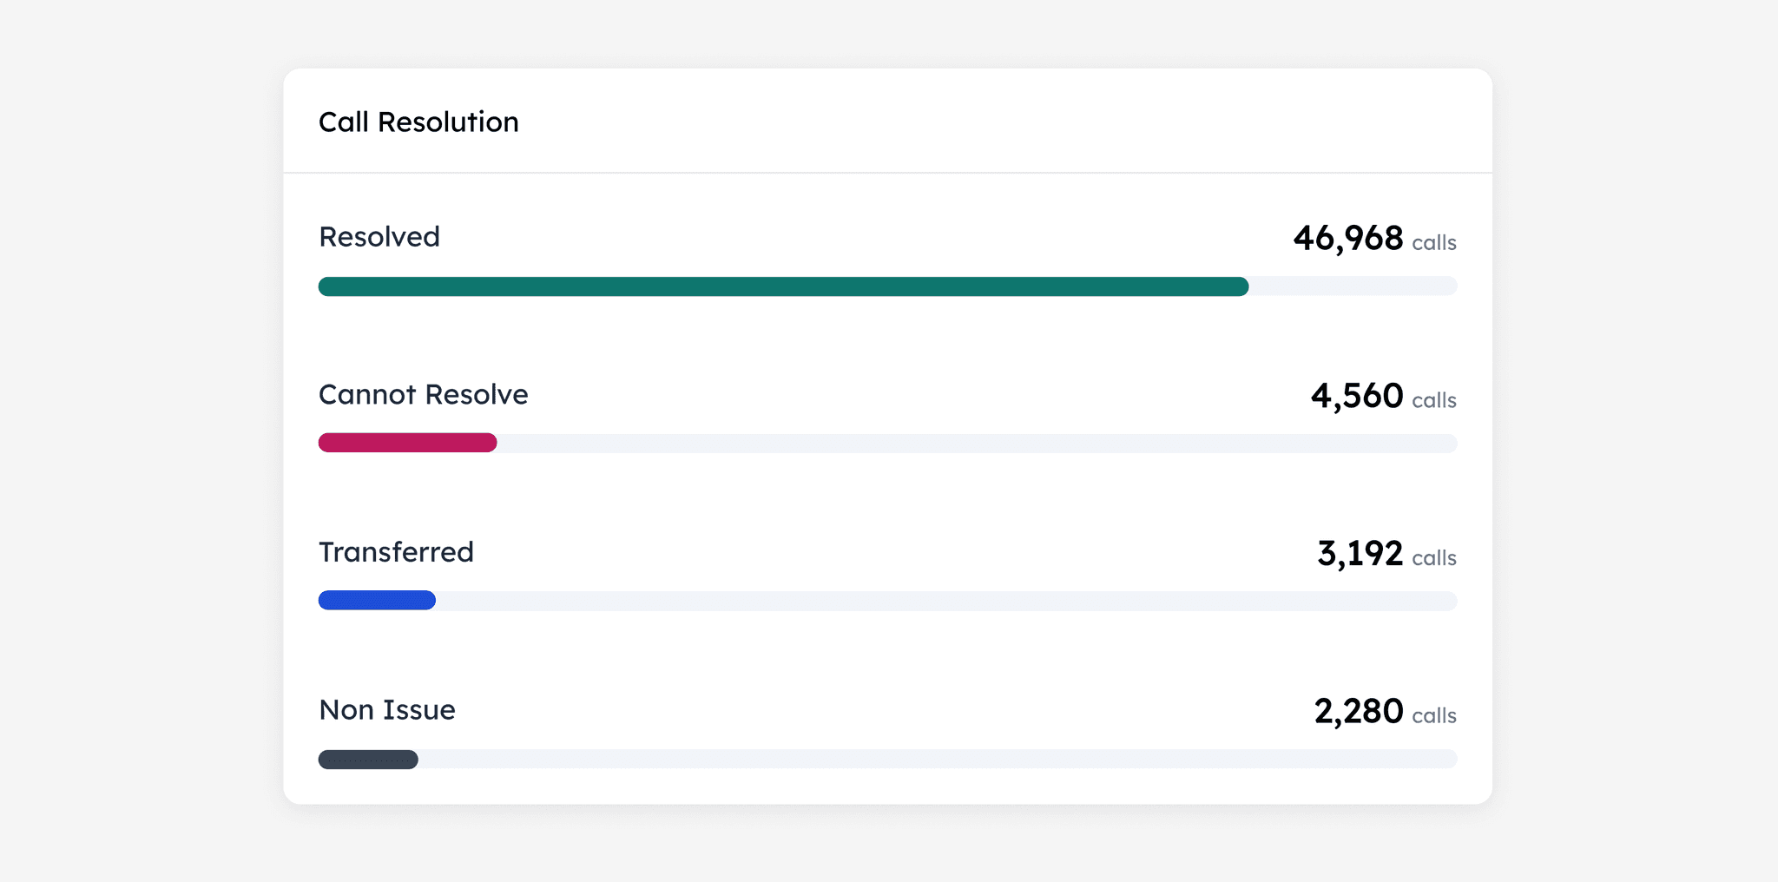Click the "calls" unit beside 2,280
Viewport: 1778px width, 882px height.
coord(1434,716)
